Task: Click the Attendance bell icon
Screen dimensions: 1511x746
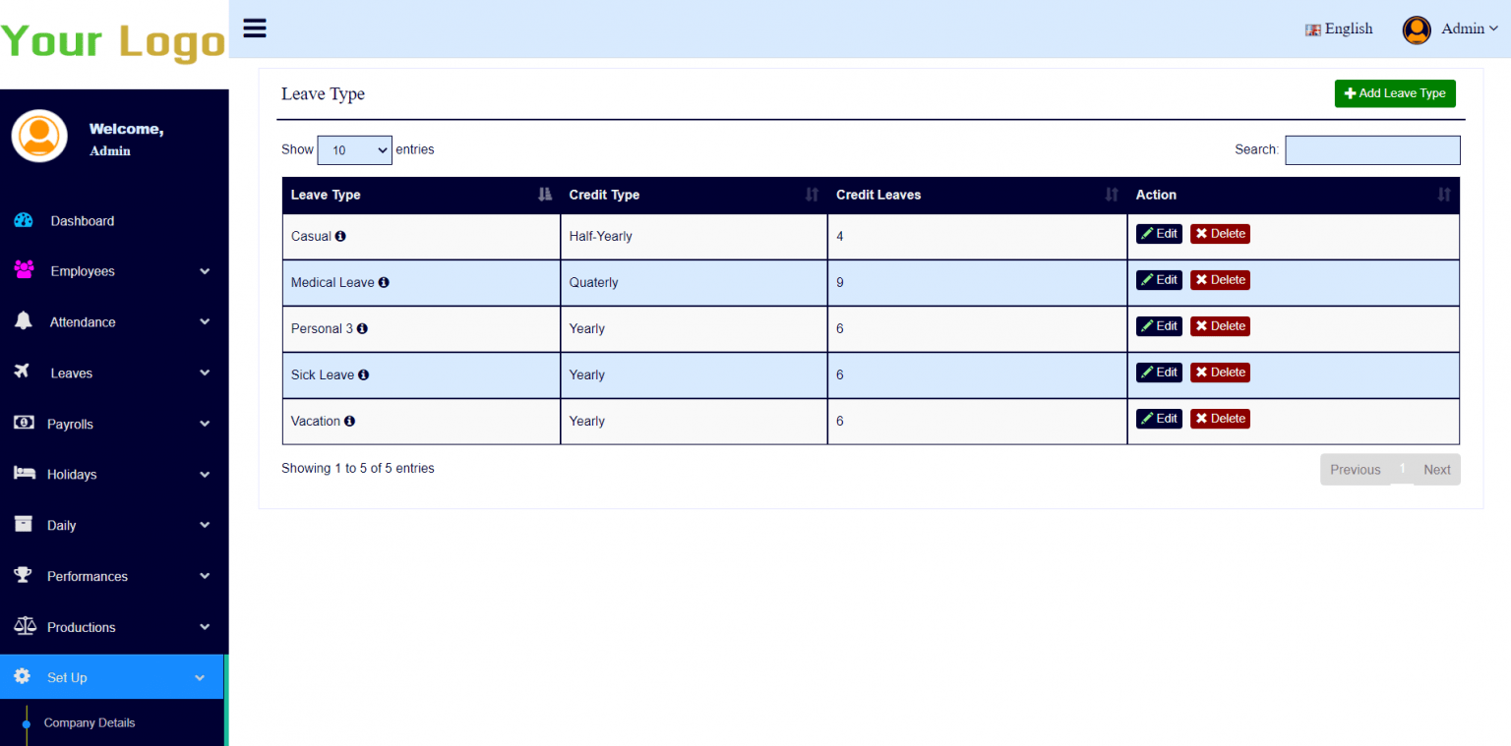Action: pyautogui.click(x=22, y=321)
